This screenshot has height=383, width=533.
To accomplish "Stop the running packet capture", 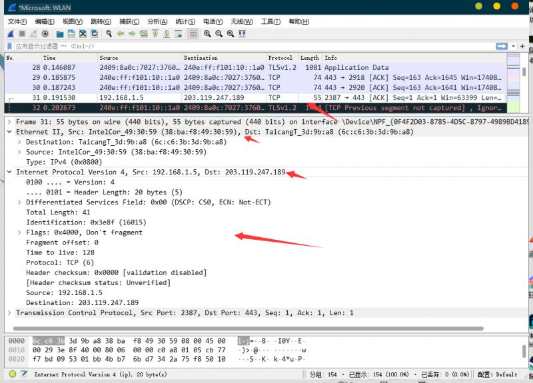I will pyautogui.click(x=22, y=33).
